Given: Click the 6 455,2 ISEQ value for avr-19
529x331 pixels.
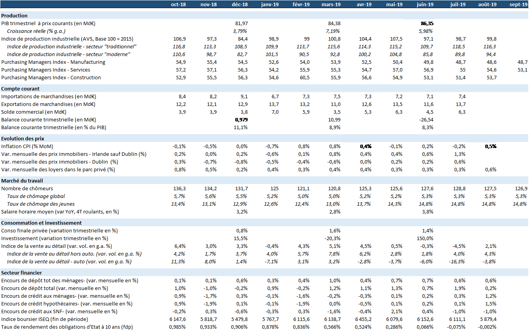Looking at the screenshot, I should click(363, 319).
